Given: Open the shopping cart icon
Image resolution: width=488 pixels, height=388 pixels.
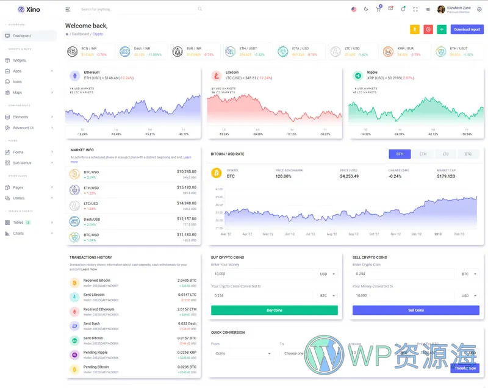Looking at the screenshot, I should click(378, 9).
